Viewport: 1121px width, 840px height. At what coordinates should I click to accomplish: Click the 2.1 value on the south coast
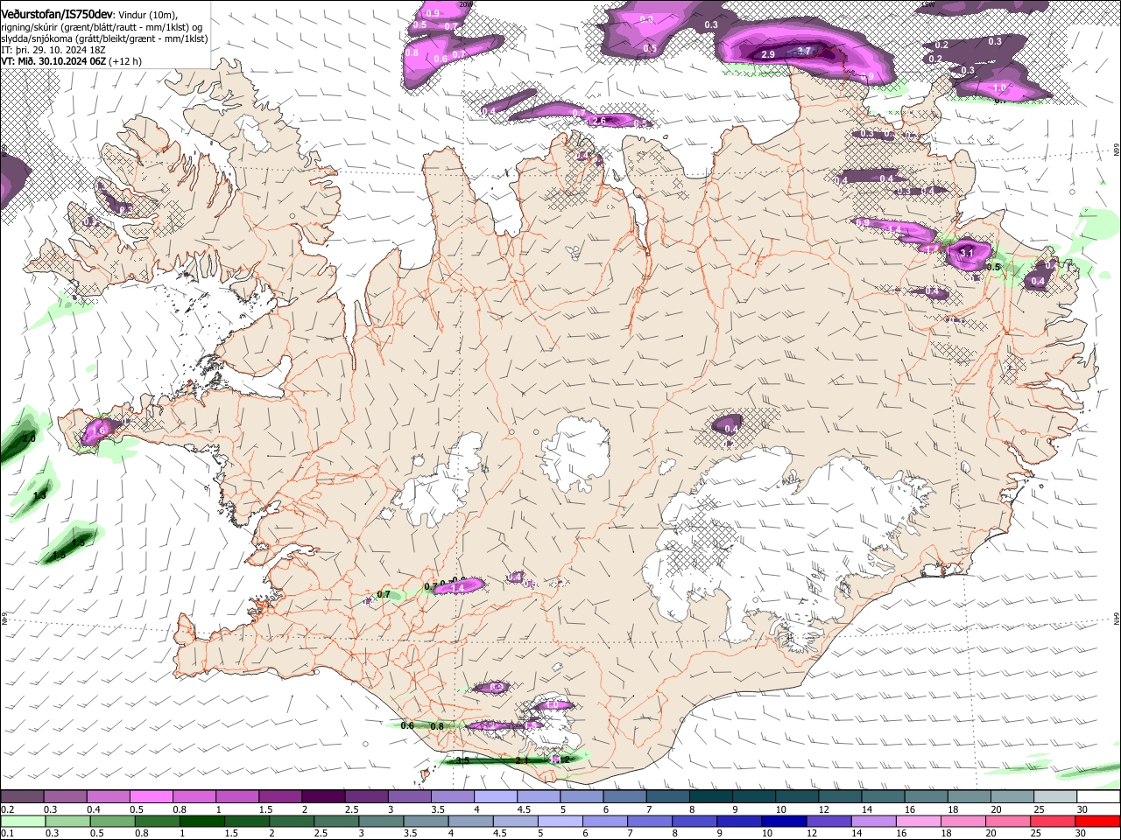(x=522, y=760)
